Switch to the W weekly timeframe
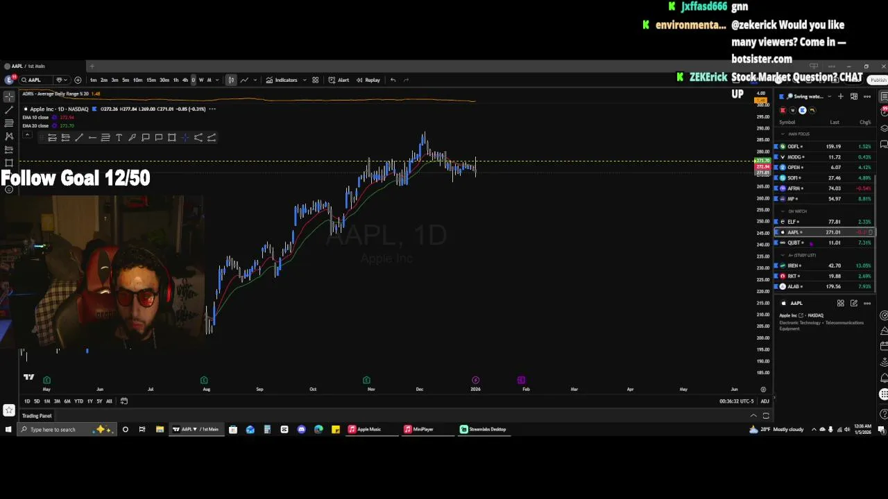Screen dimensions: 888x499 point(201,80)
